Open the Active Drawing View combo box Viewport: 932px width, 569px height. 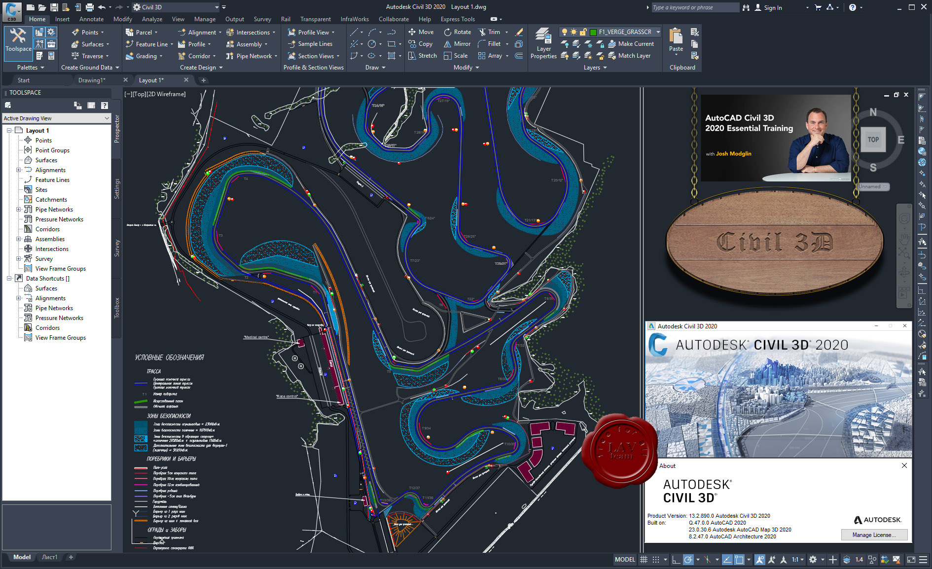(x=56, y=118)
